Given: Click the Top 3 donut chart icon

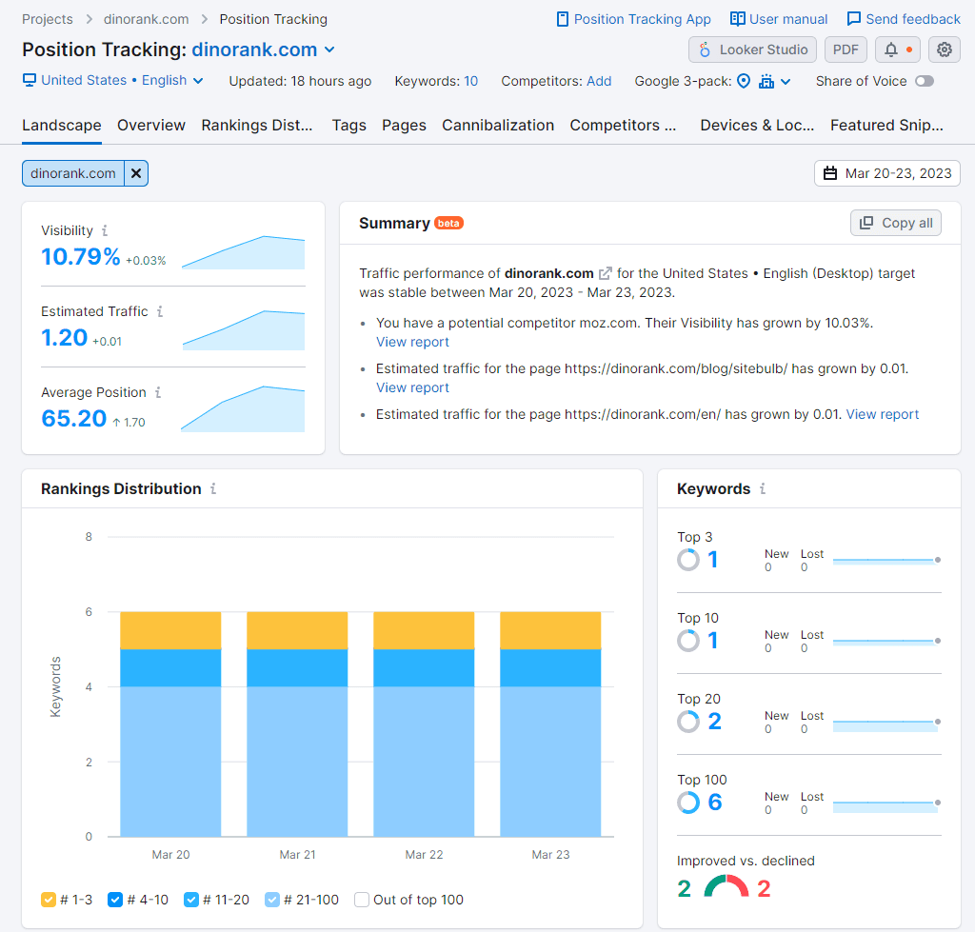Looking at the screenshot, I should click(x=688, y=560).
